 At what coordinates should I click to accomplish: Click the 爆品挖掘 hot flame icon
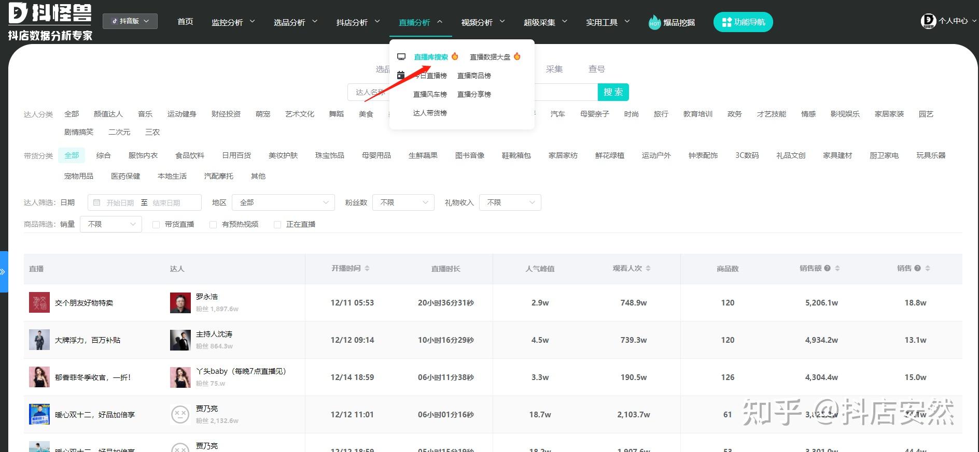pyautogui.click(x=654, y=22)
